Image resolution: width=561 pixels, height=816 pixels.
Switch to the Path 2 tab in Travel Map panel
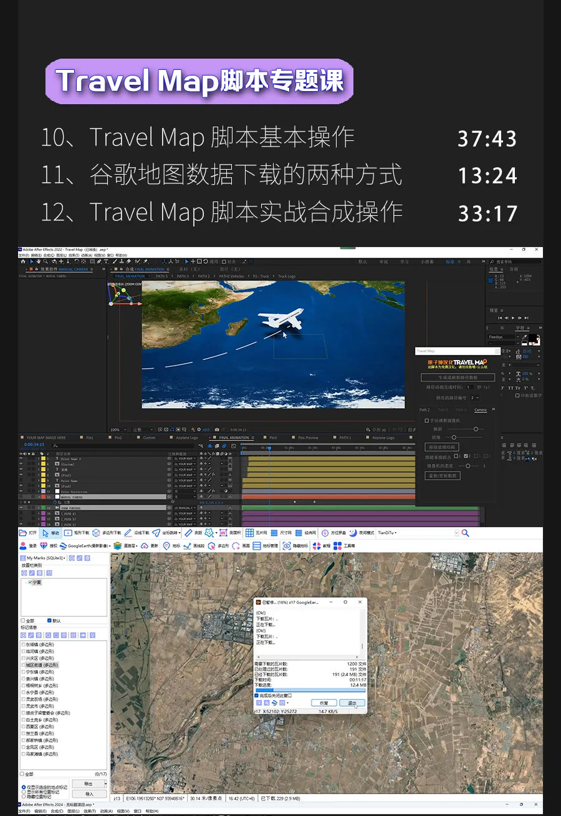(x=424, y=410)
